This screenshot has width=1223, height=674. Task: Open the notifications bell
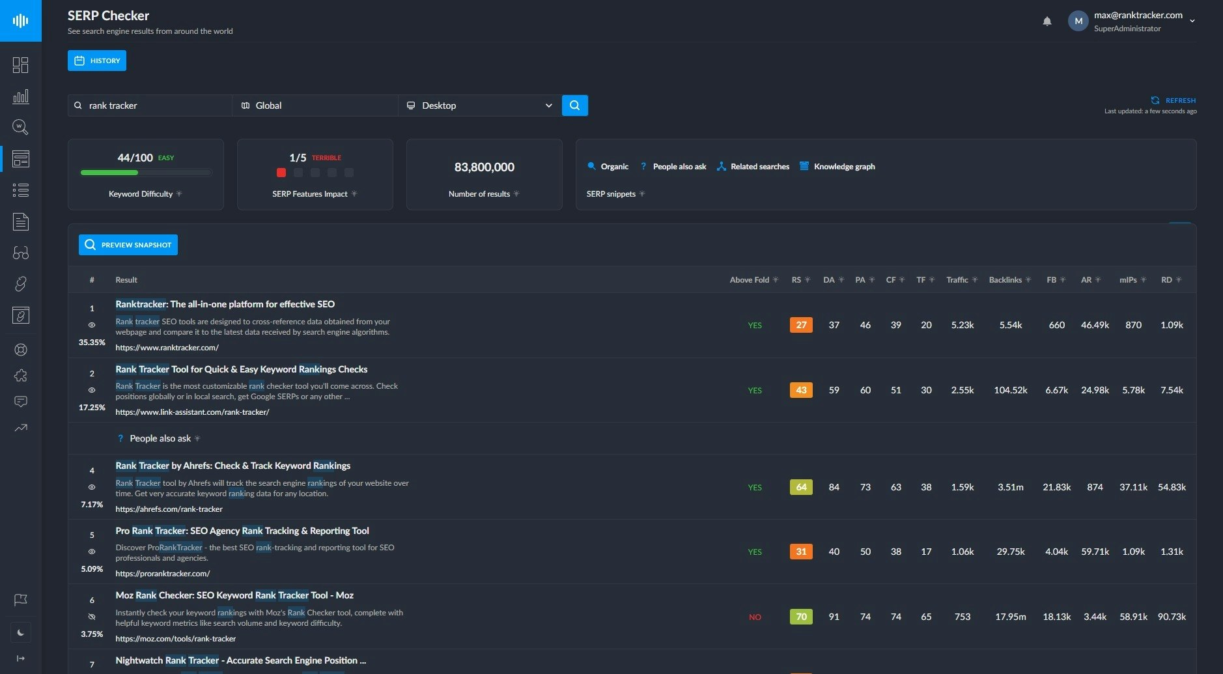pos(1047,21)
